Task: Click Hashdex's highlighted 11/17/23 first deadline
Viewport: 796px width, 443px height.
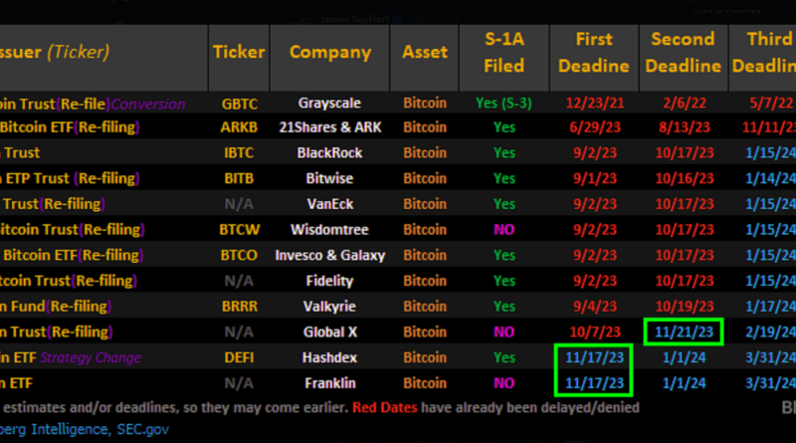Action: point(593,357)
